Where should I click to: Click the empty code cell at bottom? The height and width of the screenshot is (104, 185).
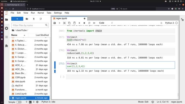coord(121,77)
